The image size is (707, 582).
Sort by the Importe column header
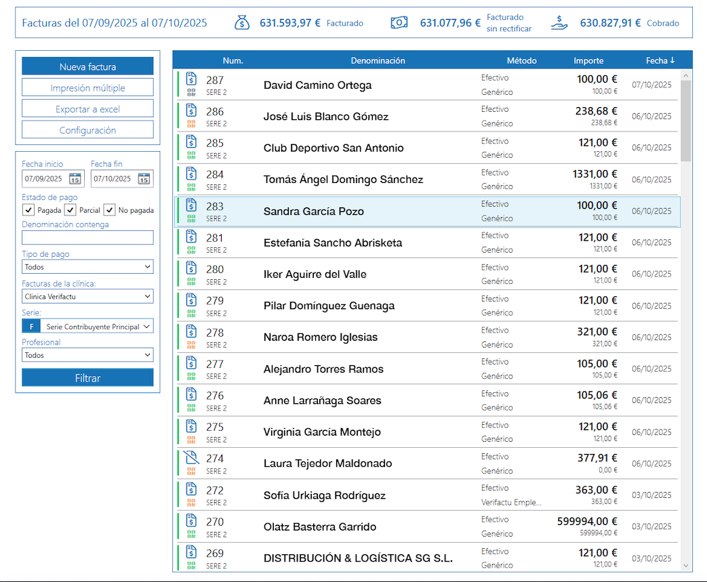click(x=588, y=60)
